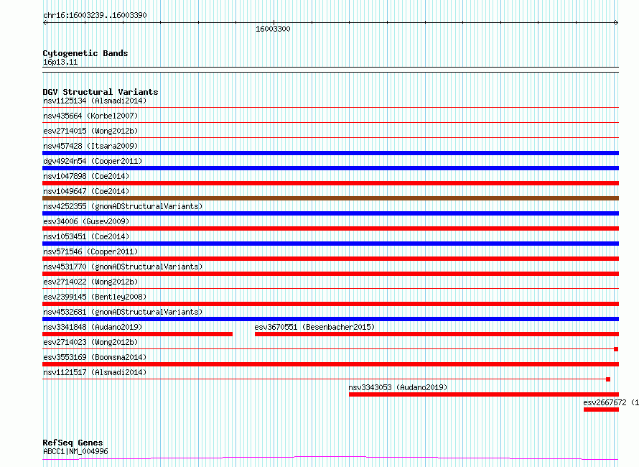Click the short red bar for esv2667672
The height and width of the screenshot is (467, 639).
(601, 410)
